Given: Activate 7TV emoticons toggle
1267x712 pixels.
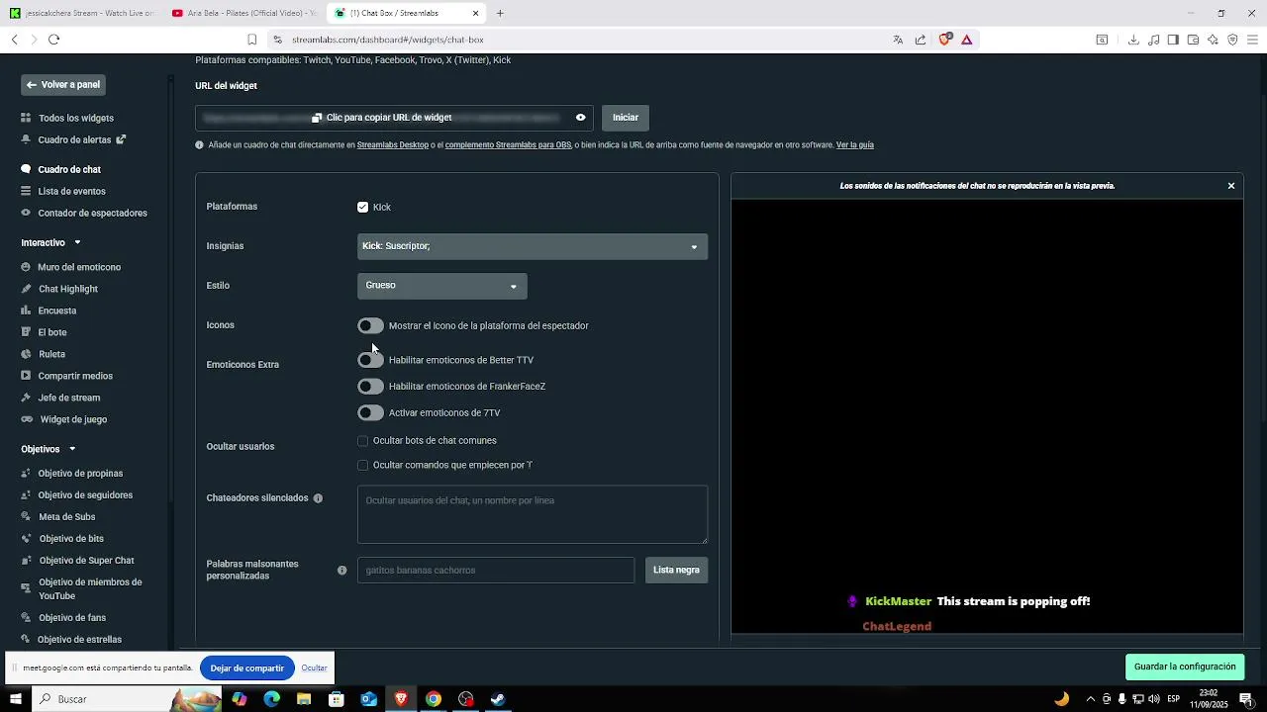Looking at the screenshot, I should [370, 412].
